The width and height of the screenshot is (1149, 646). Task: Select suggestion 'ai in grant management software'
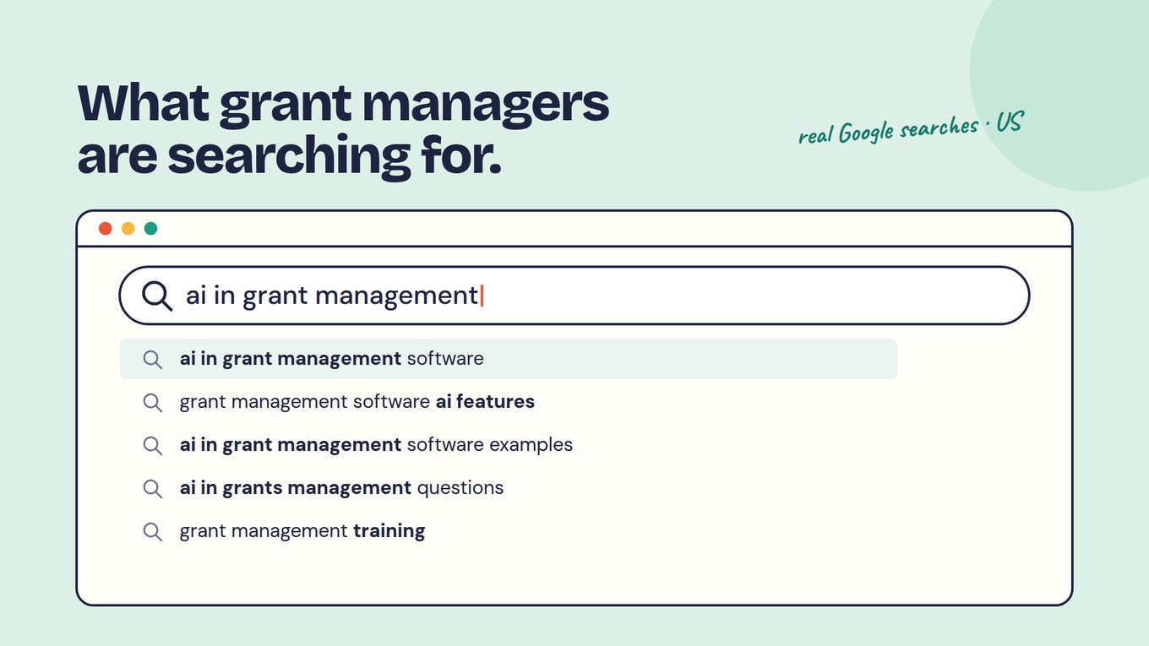click(x=509, y=359)
